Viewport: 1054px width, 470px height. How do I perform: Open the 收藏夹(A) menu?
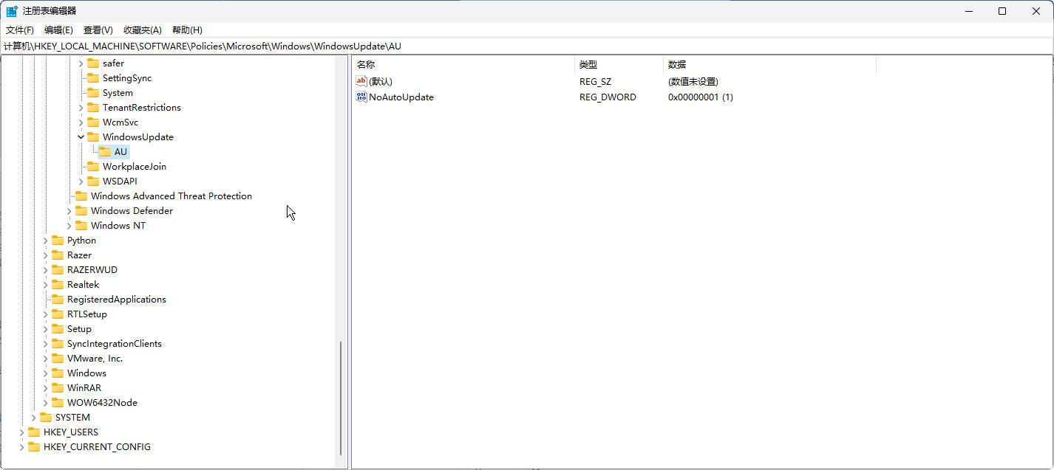[x=142, y=30]
